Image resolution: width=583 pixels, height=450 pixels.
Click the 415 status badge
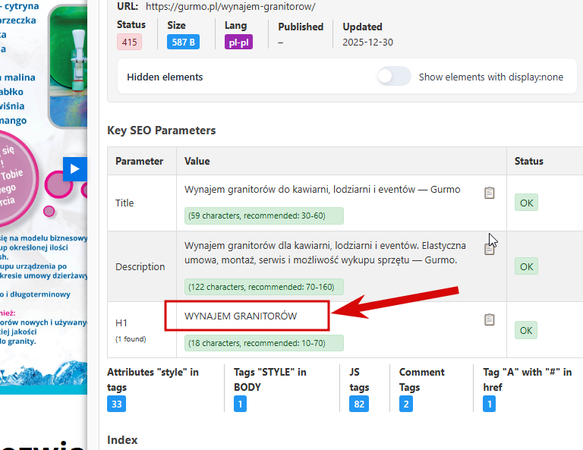[x=129, y=42]
